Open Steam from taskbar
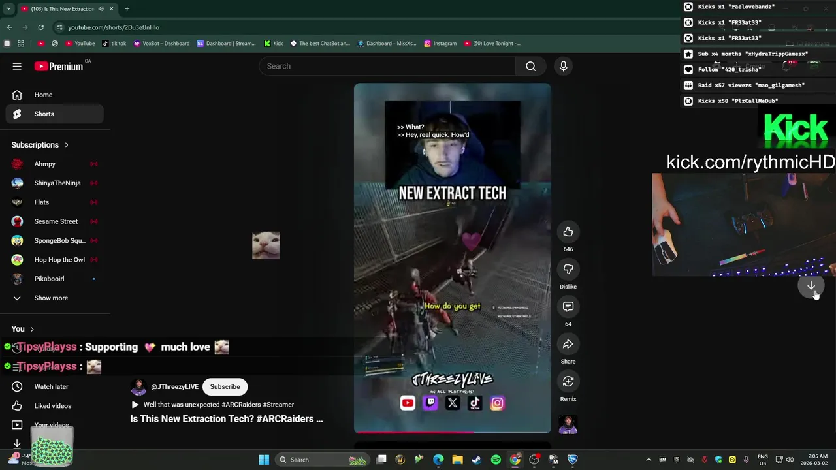Viewport: 836px width, 470px height. 476,460
